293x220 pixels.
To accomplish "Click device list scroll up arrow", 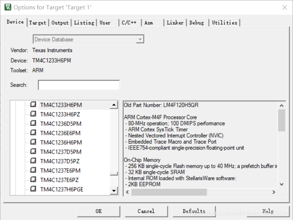I will point(114,105).
